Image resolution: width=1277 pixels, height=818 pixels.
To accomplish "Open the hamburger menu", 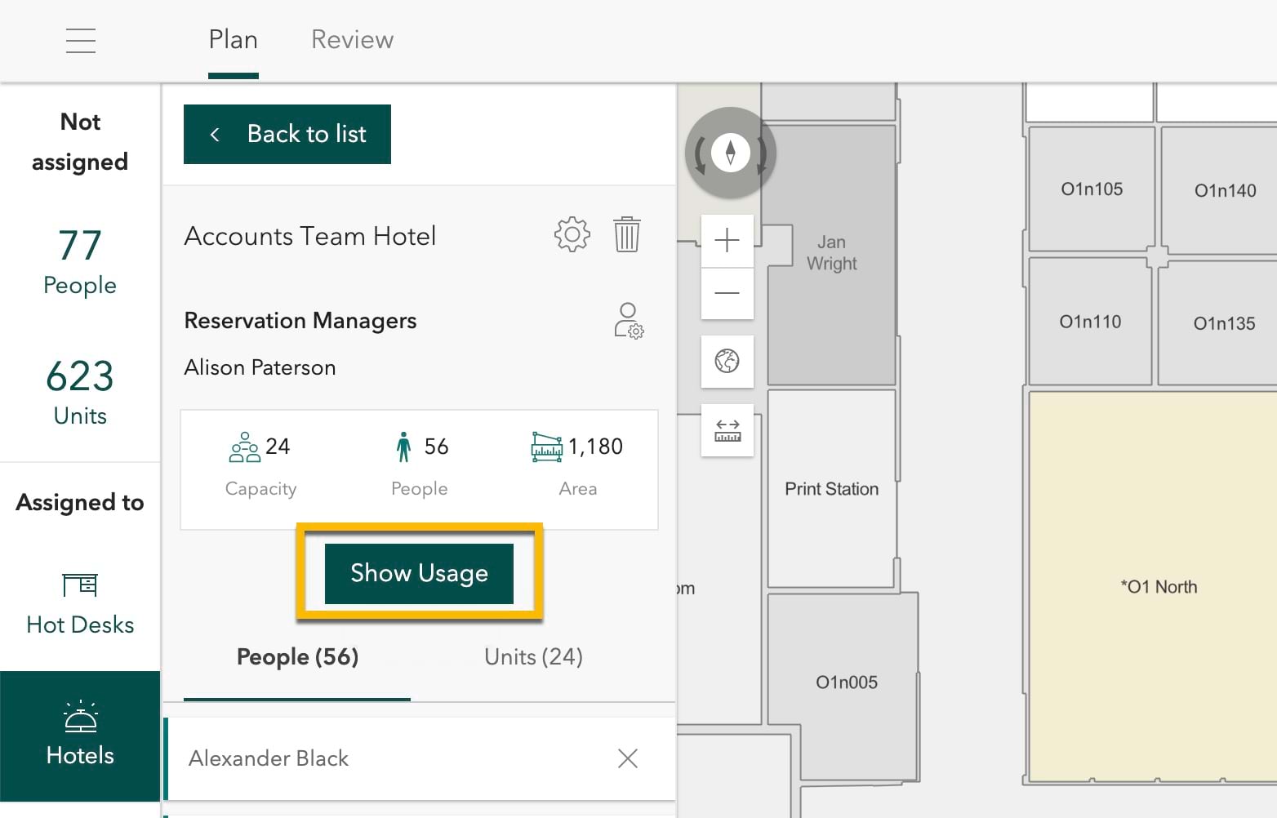I will 81,40.
